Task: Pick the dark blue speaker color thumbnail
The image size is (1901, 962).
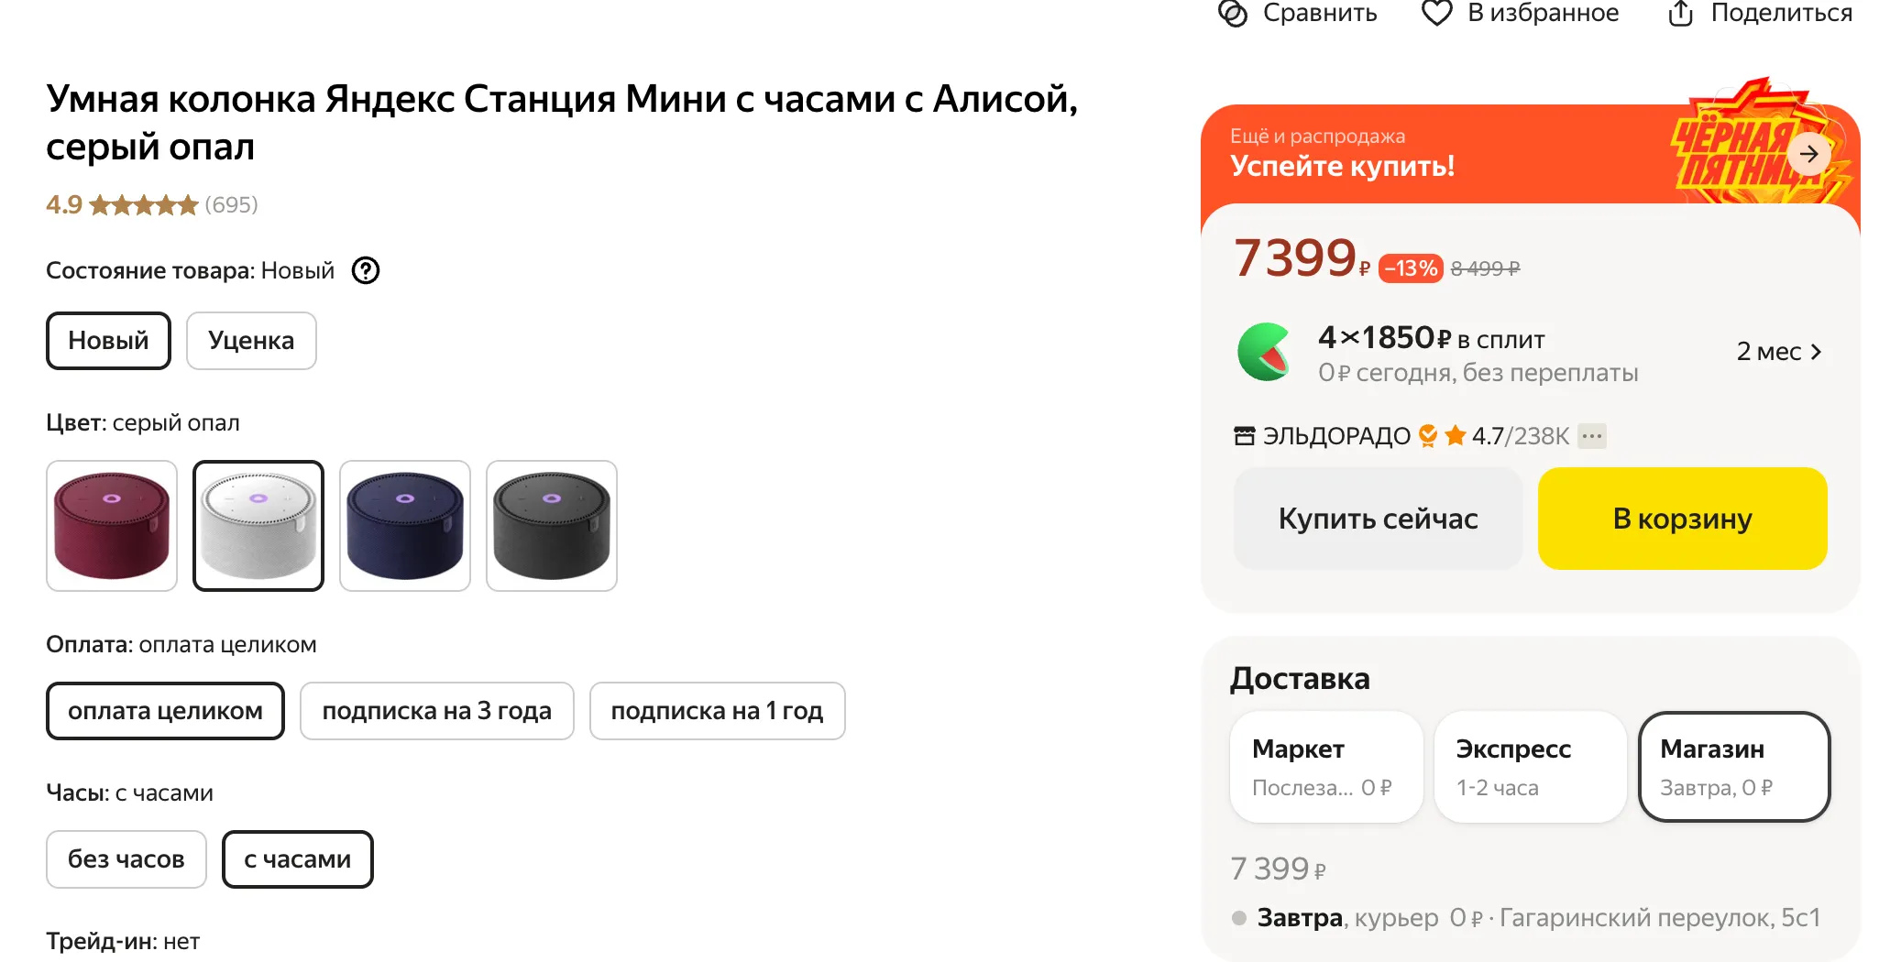Action: [x=405, y=526]
